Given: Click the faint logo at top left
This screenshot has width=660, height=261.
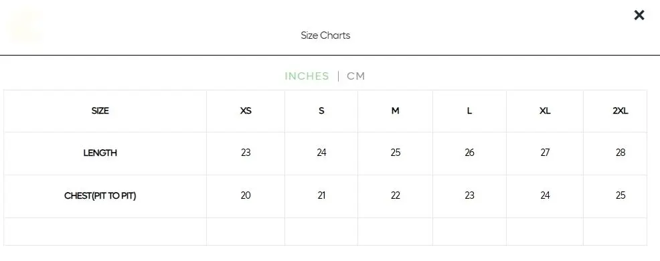Looking at the screenshot, I should (25, 26).
